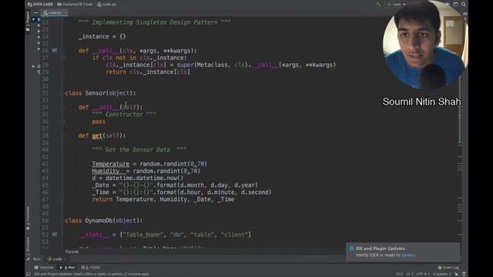Open the DynamoDB Code folder breadcrumb
The width and height of the screenshot is (493, 277).
tap(75, 5)
